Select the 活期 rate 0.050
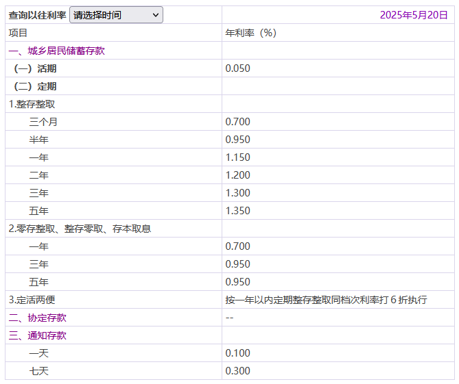 point(237,68)
